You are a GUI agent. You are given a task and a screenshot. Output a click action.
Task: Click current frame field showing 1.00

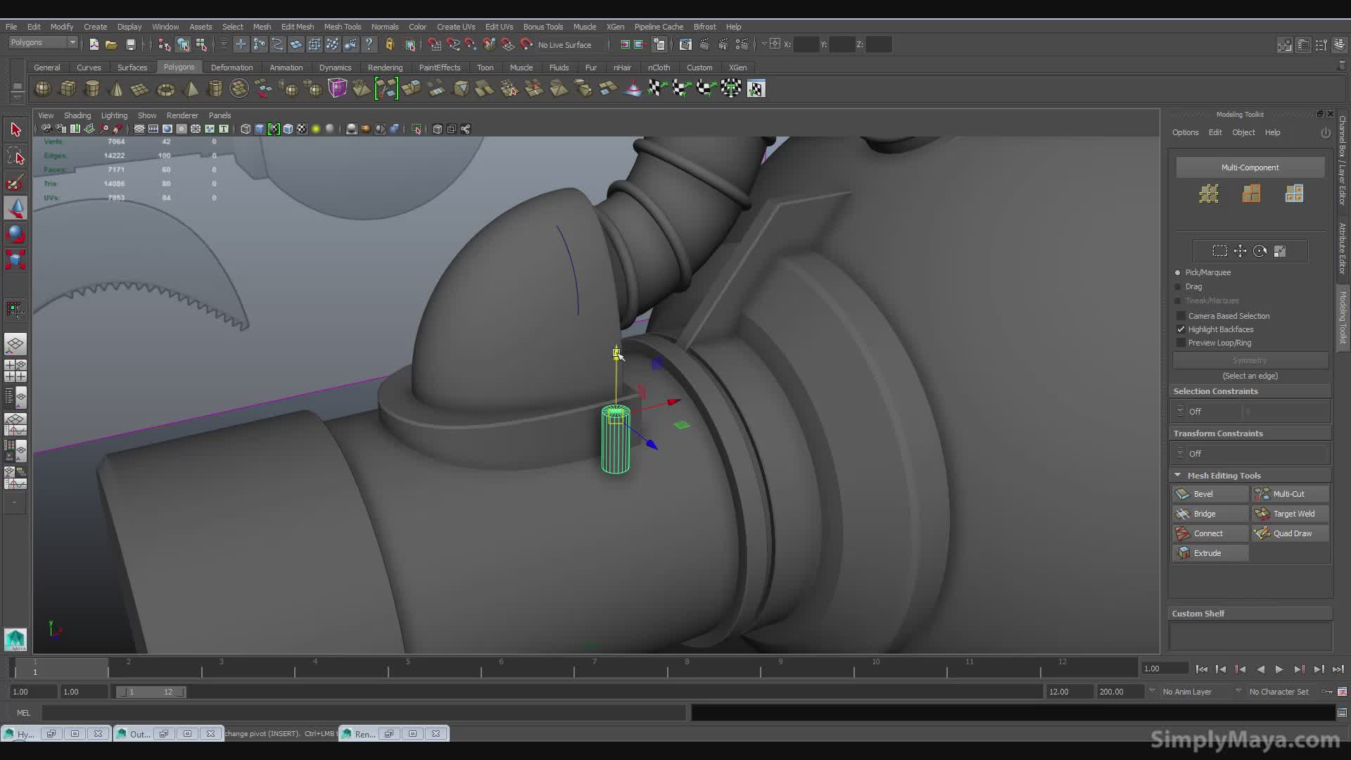pos(1165,669)
